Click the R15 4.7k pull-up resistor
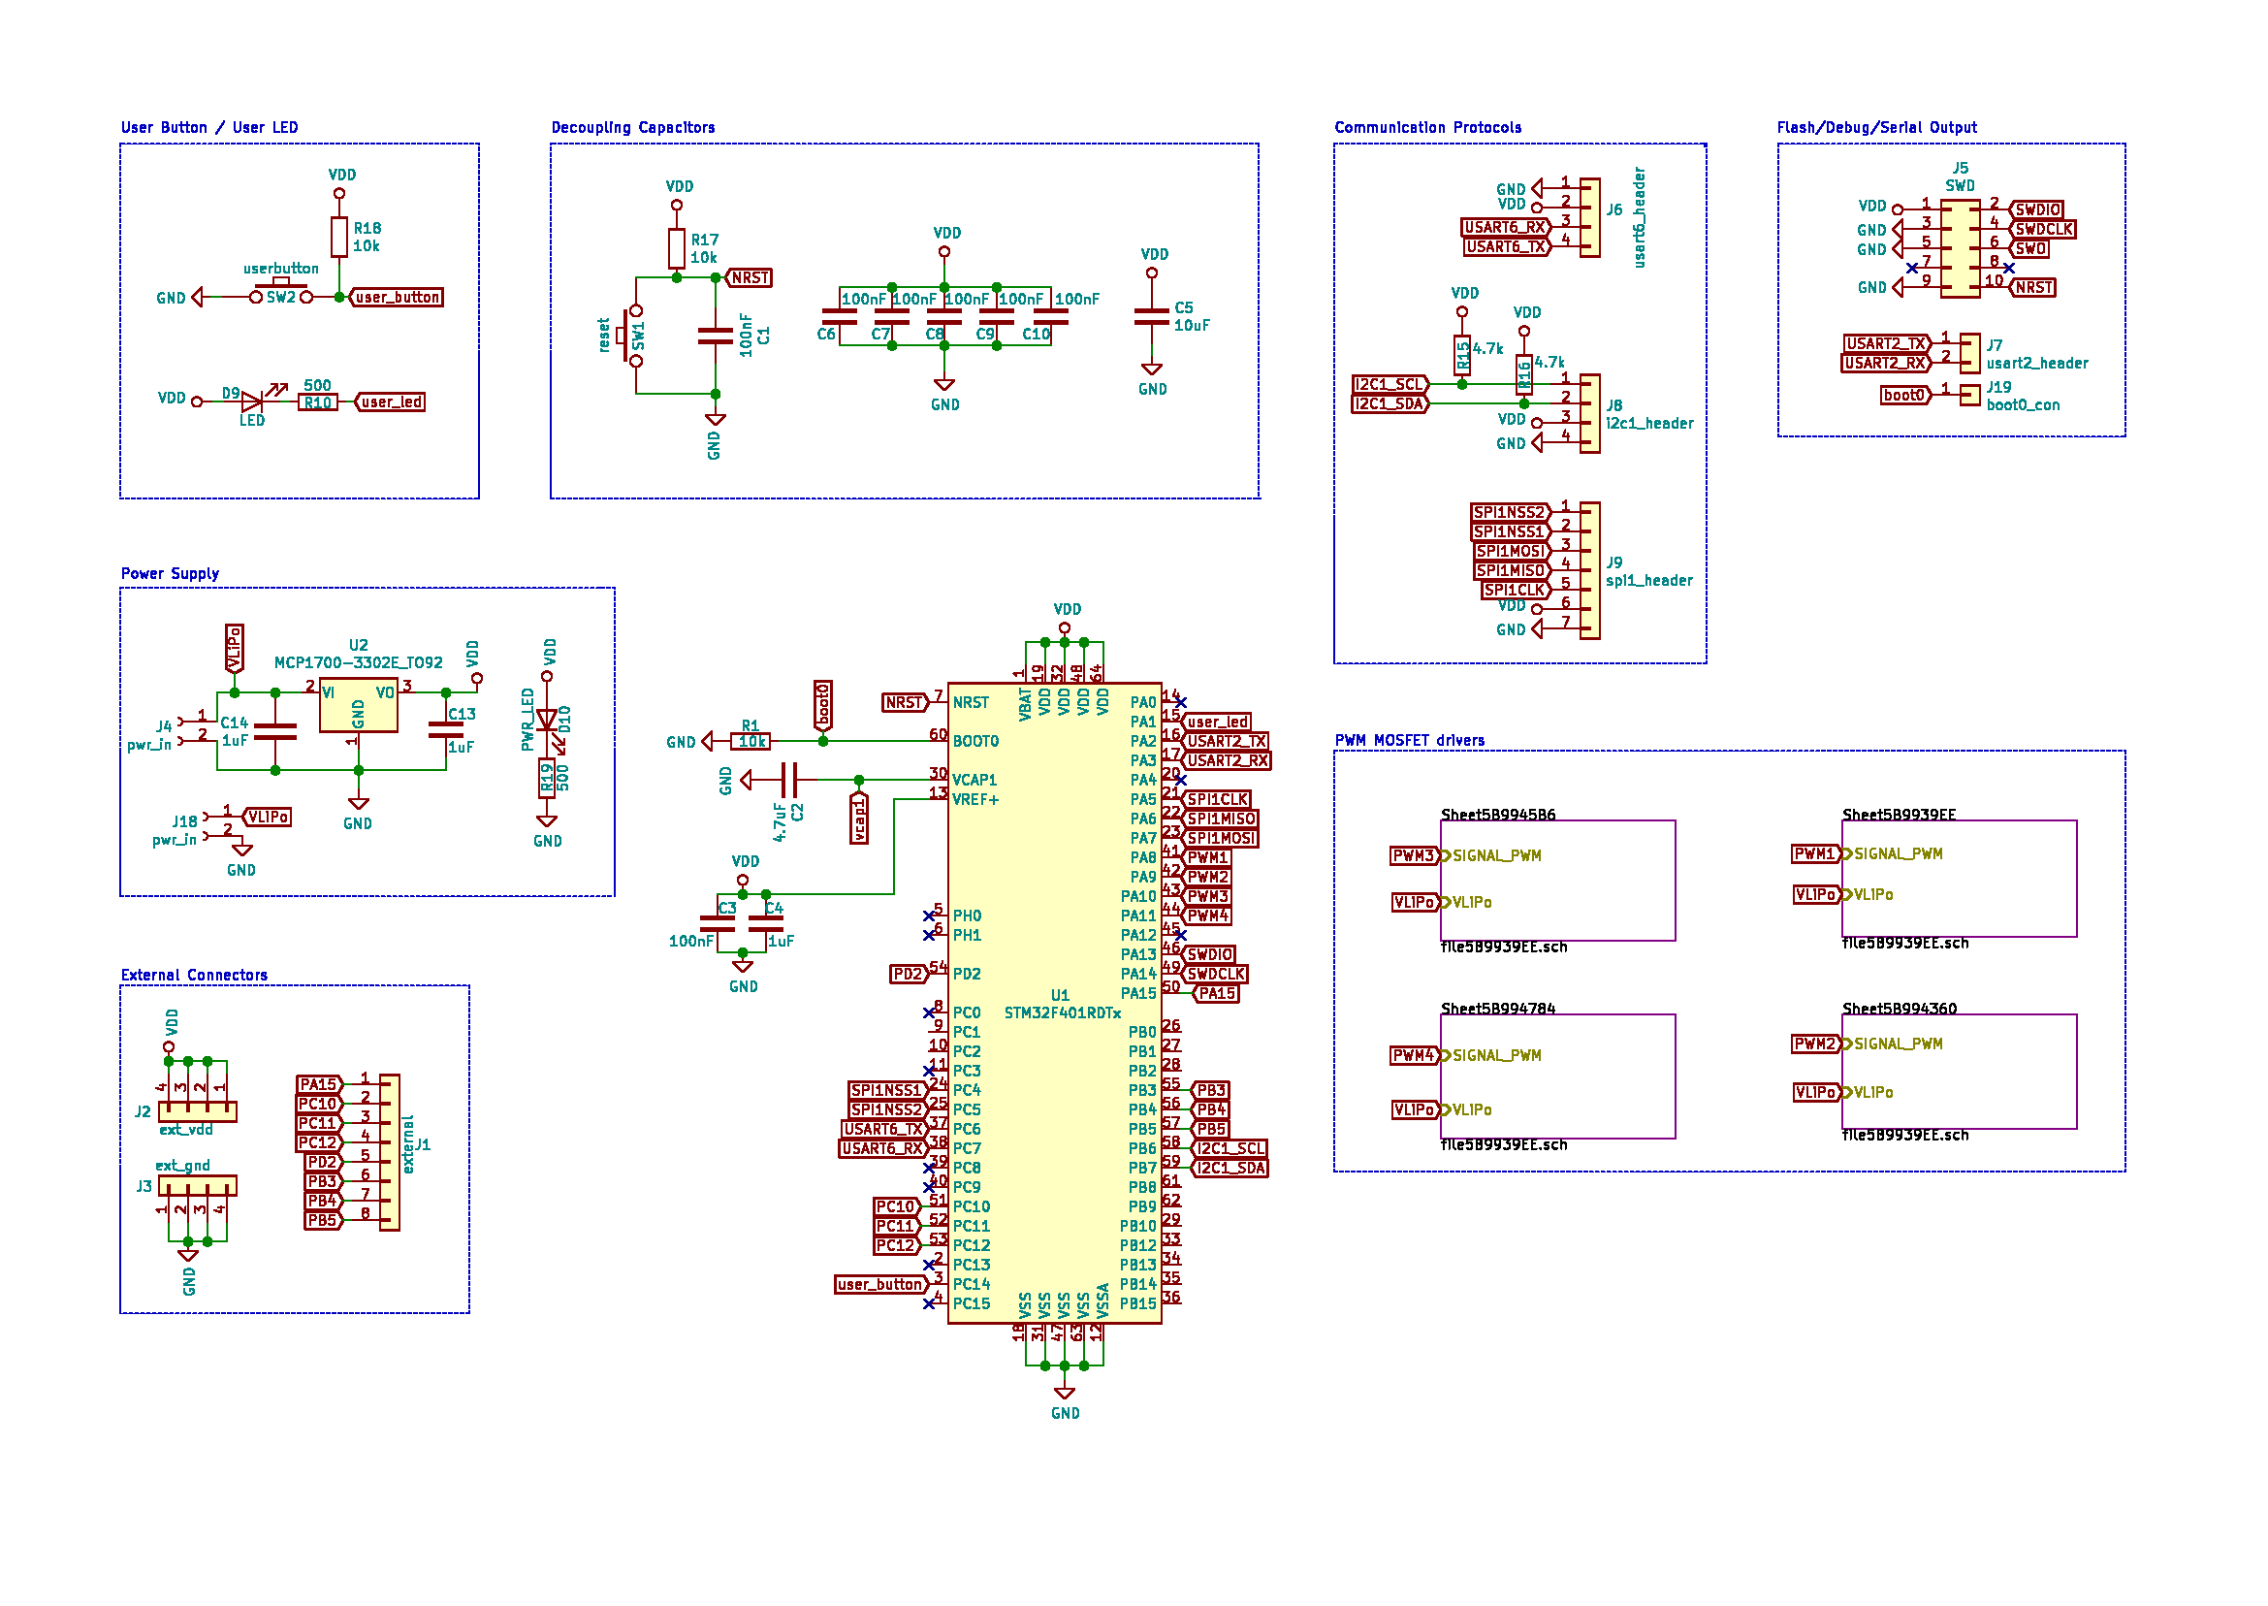The width and height of the screenshot is (2268, 1606). pos(1462,355)
